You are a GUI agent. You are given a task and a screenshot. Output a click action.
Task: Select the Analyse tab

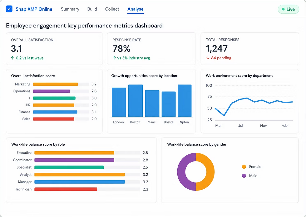[x=136, y=9]
